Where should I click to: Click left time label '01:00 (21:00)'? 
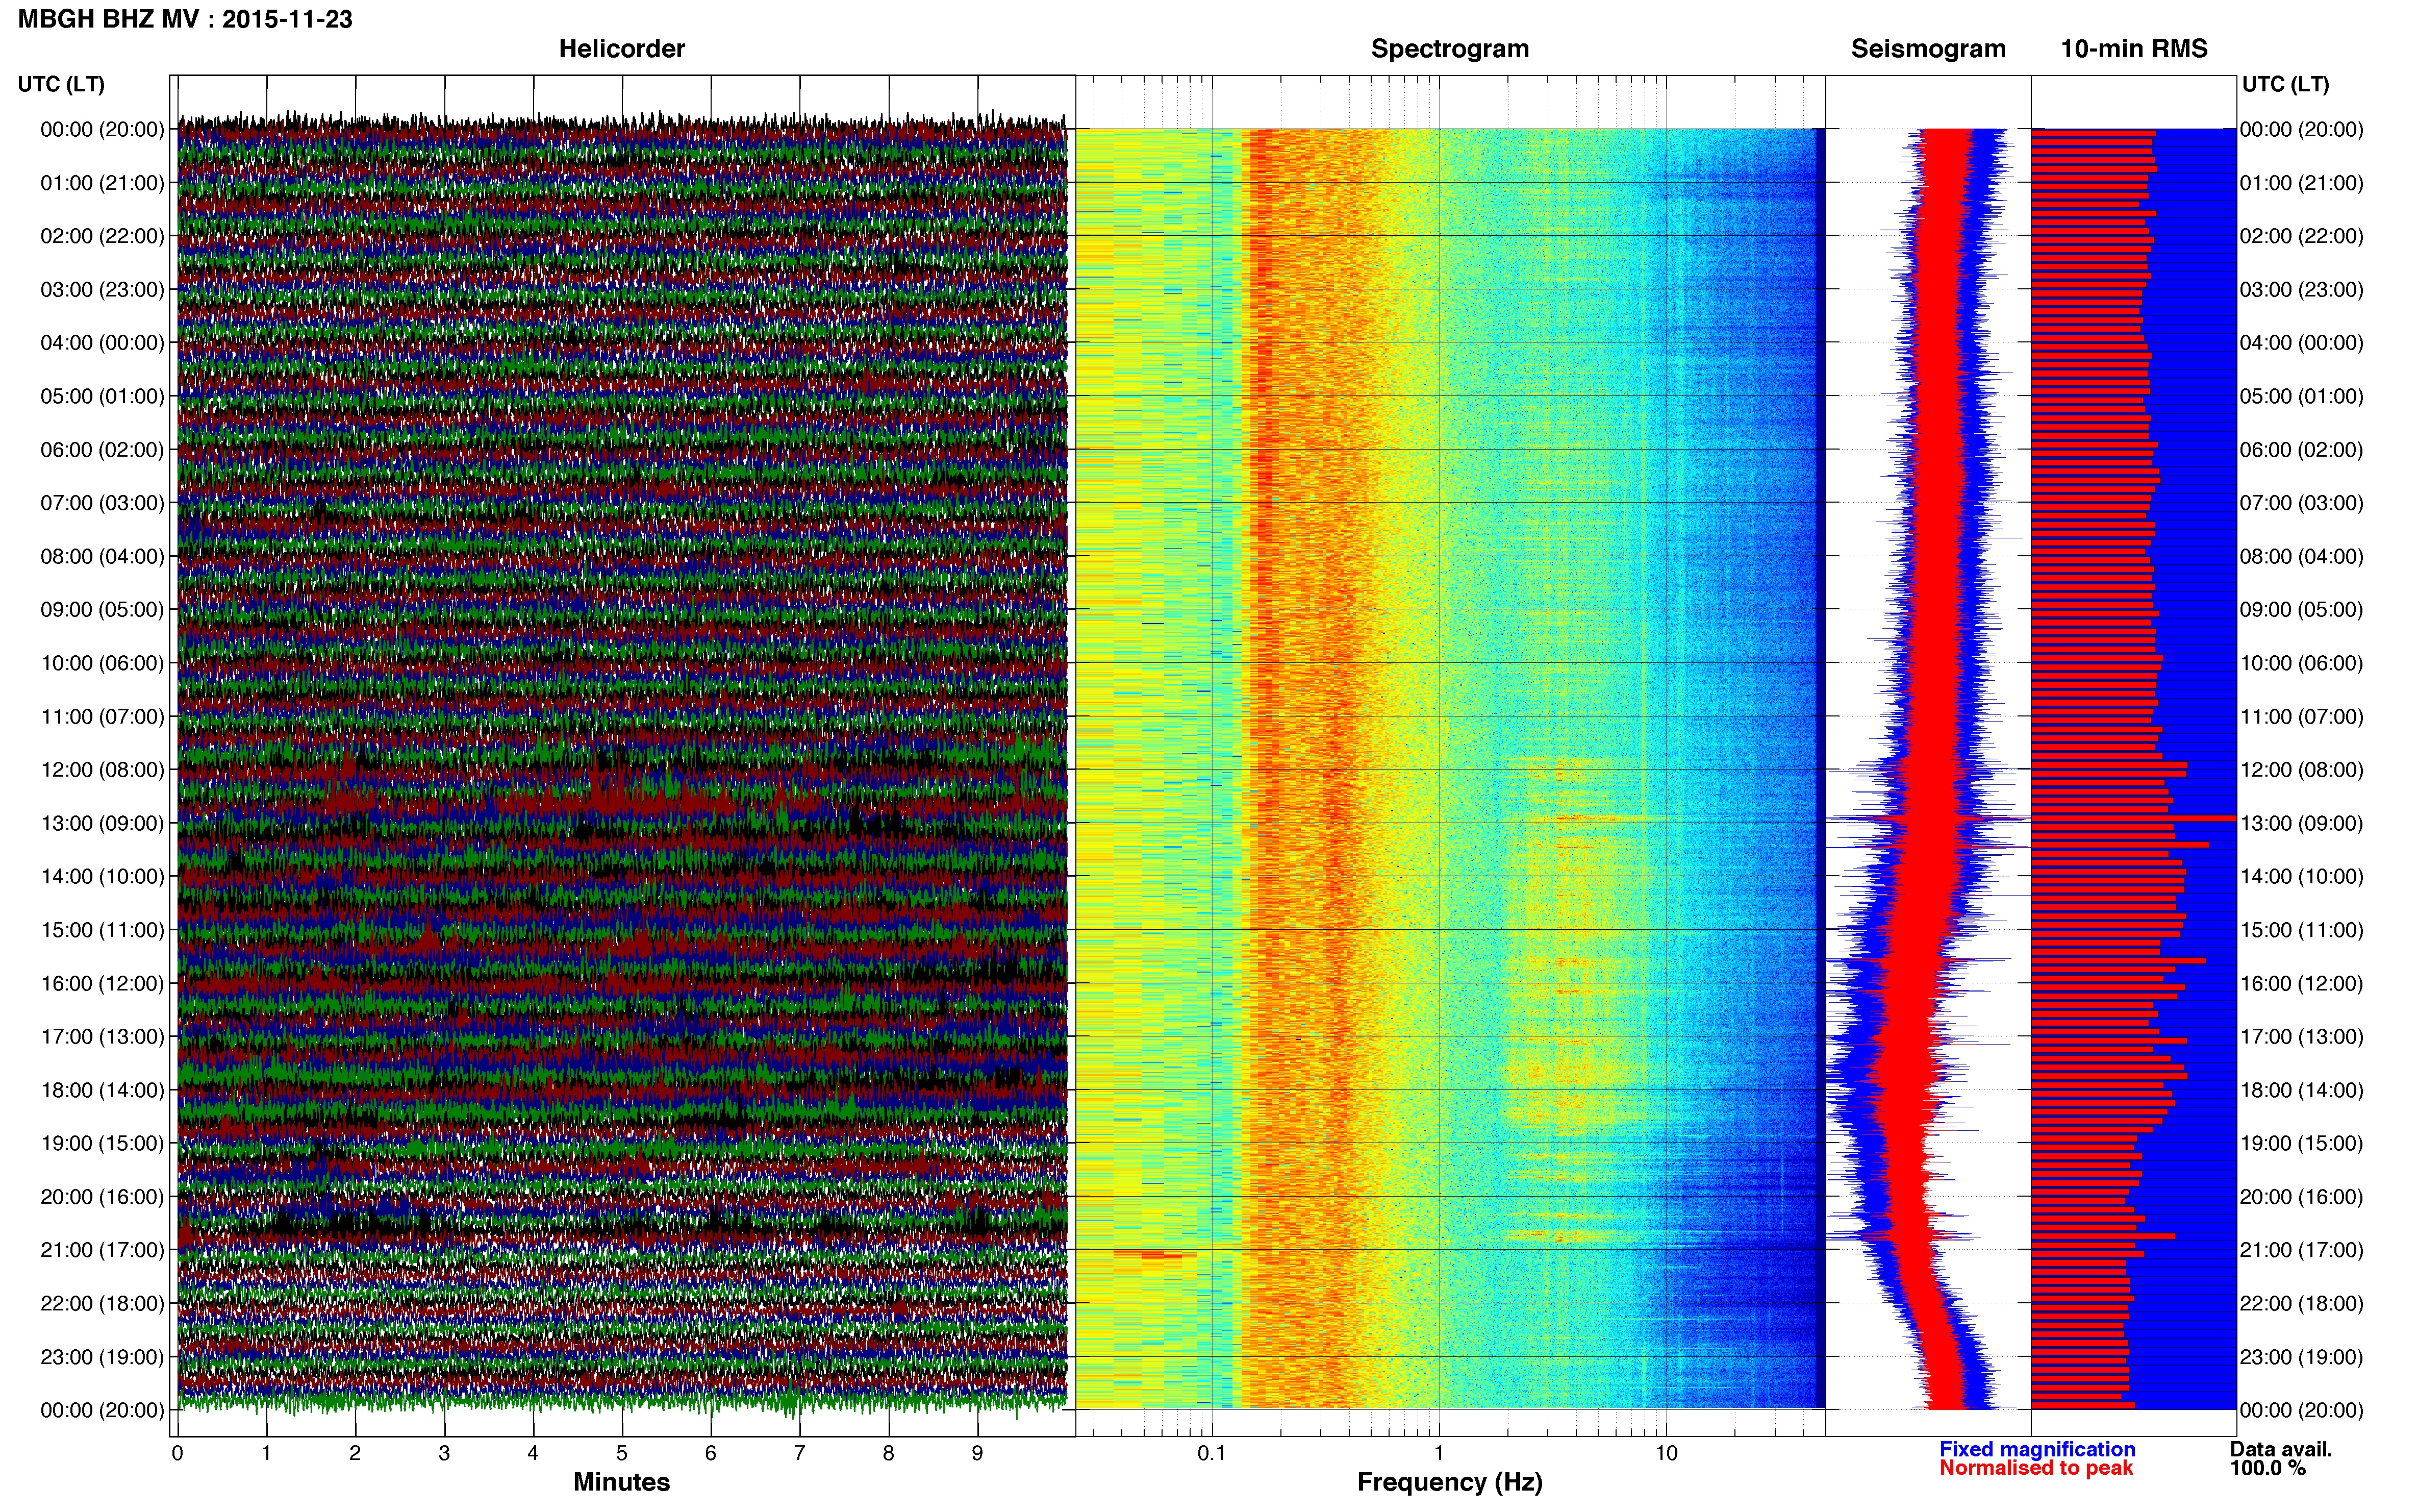[102, 183]
